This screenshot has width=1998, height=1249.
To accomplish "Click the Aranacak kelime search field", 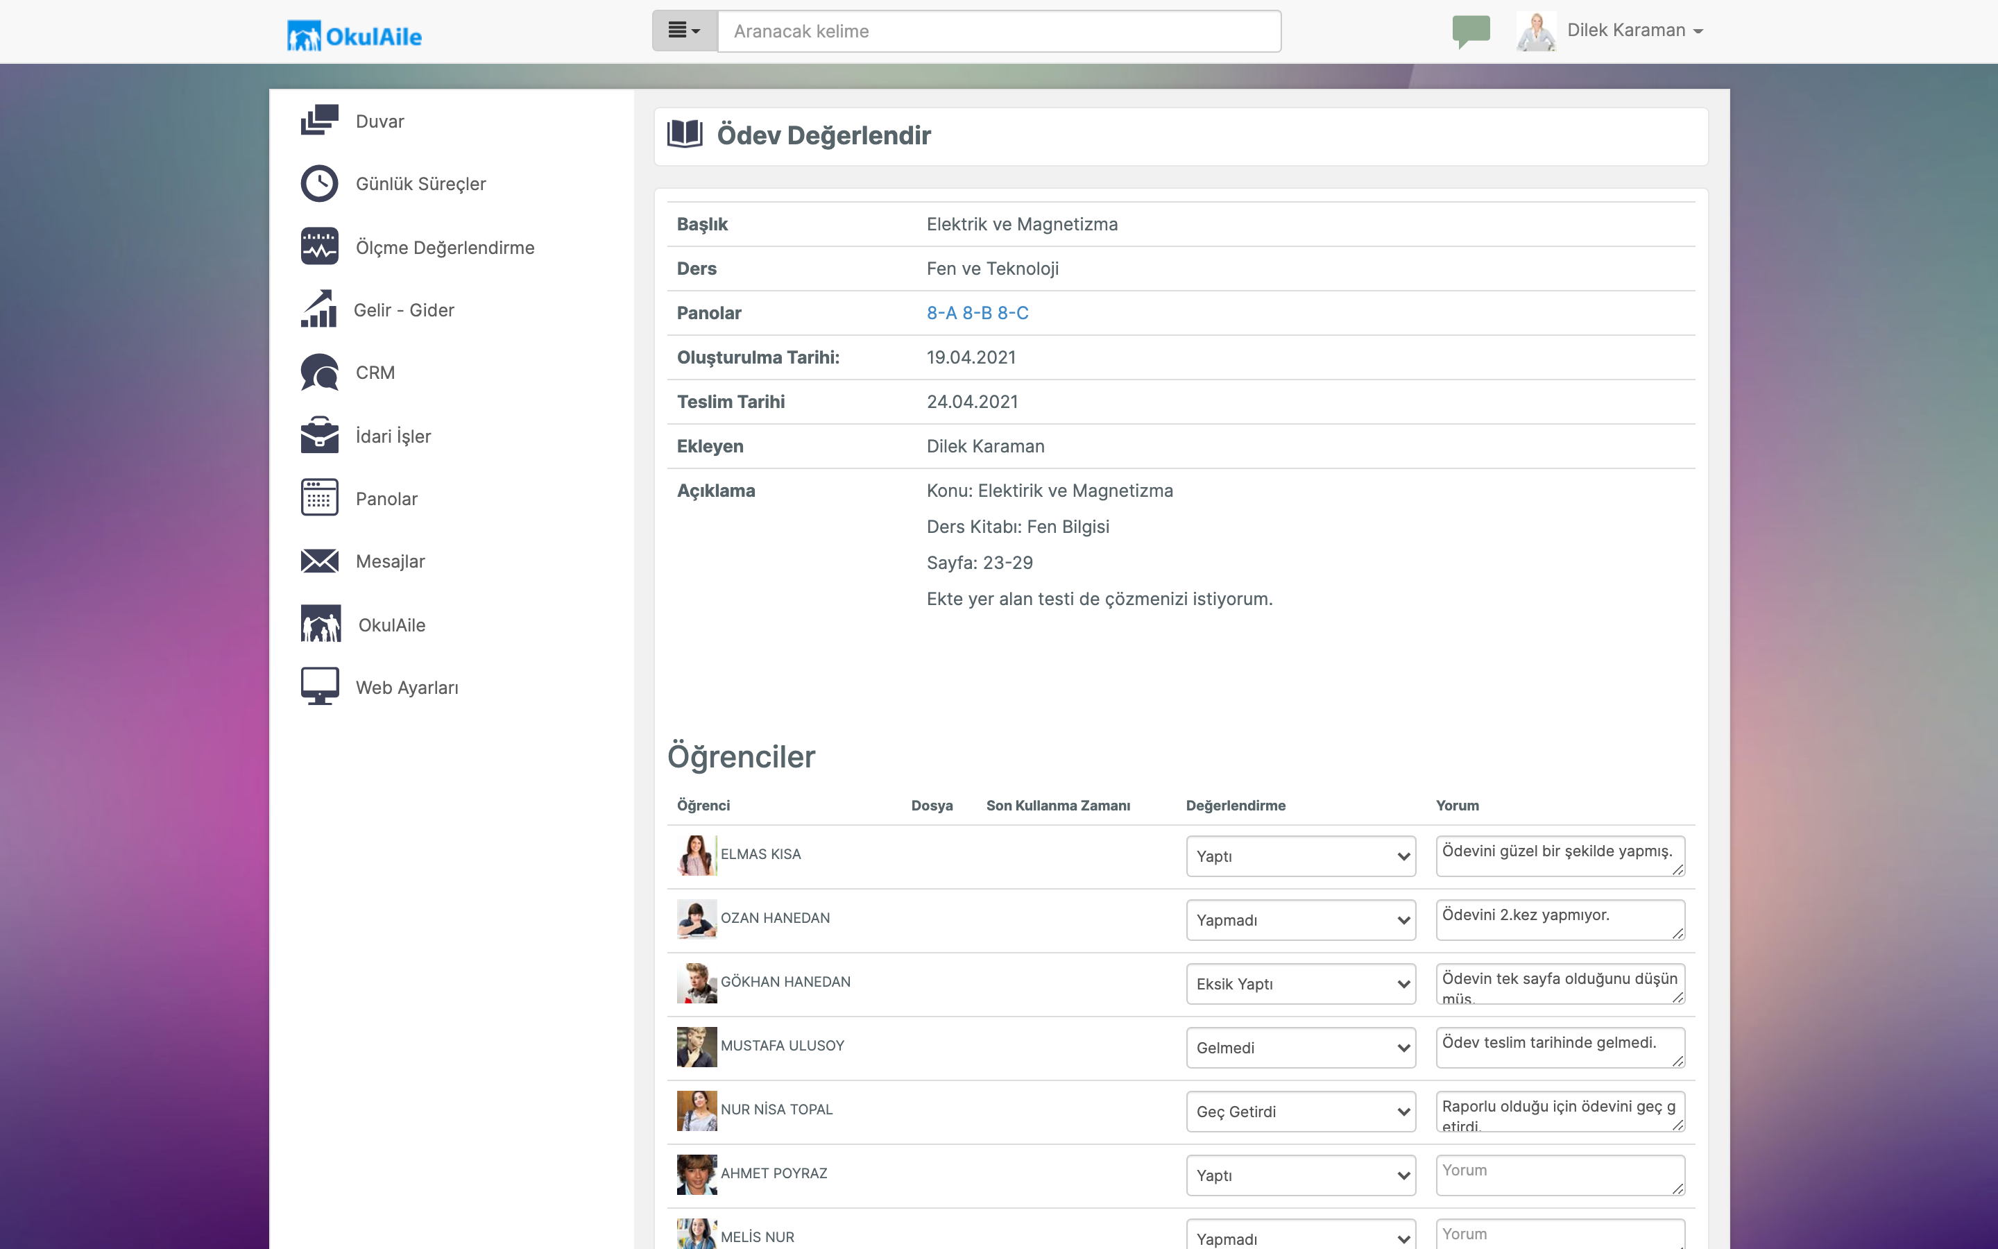I will point(999,31).
